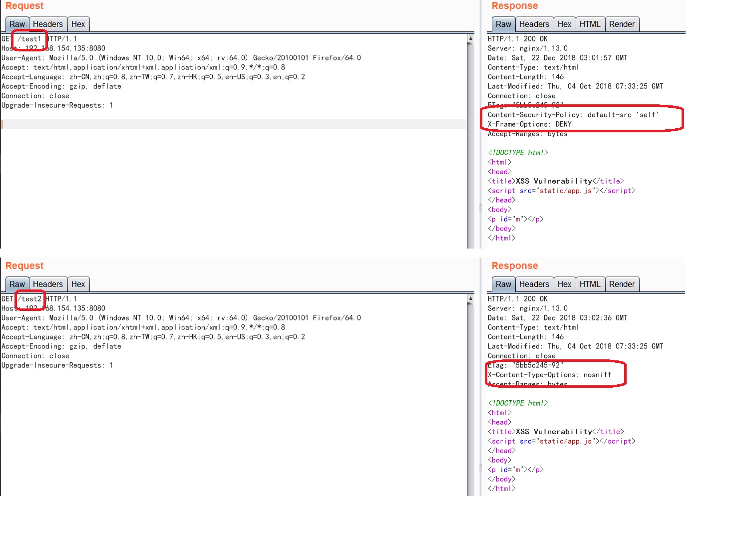Viewport: 745px width, 539px height.
Task: Open the Headers tab in the /test1 request panel
Action: point(48,24)
